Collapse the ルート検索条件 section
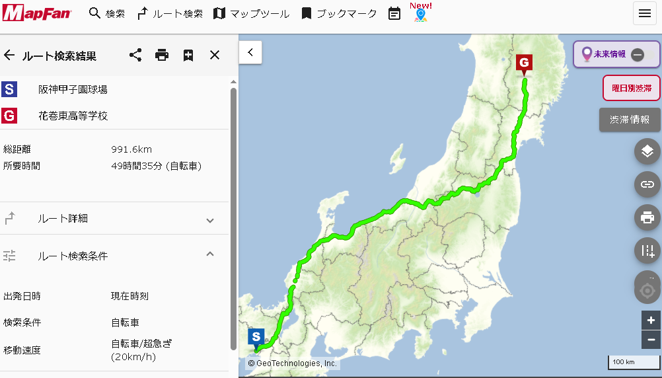The height and width of the screenshot is (378, 662). [114, 256]
